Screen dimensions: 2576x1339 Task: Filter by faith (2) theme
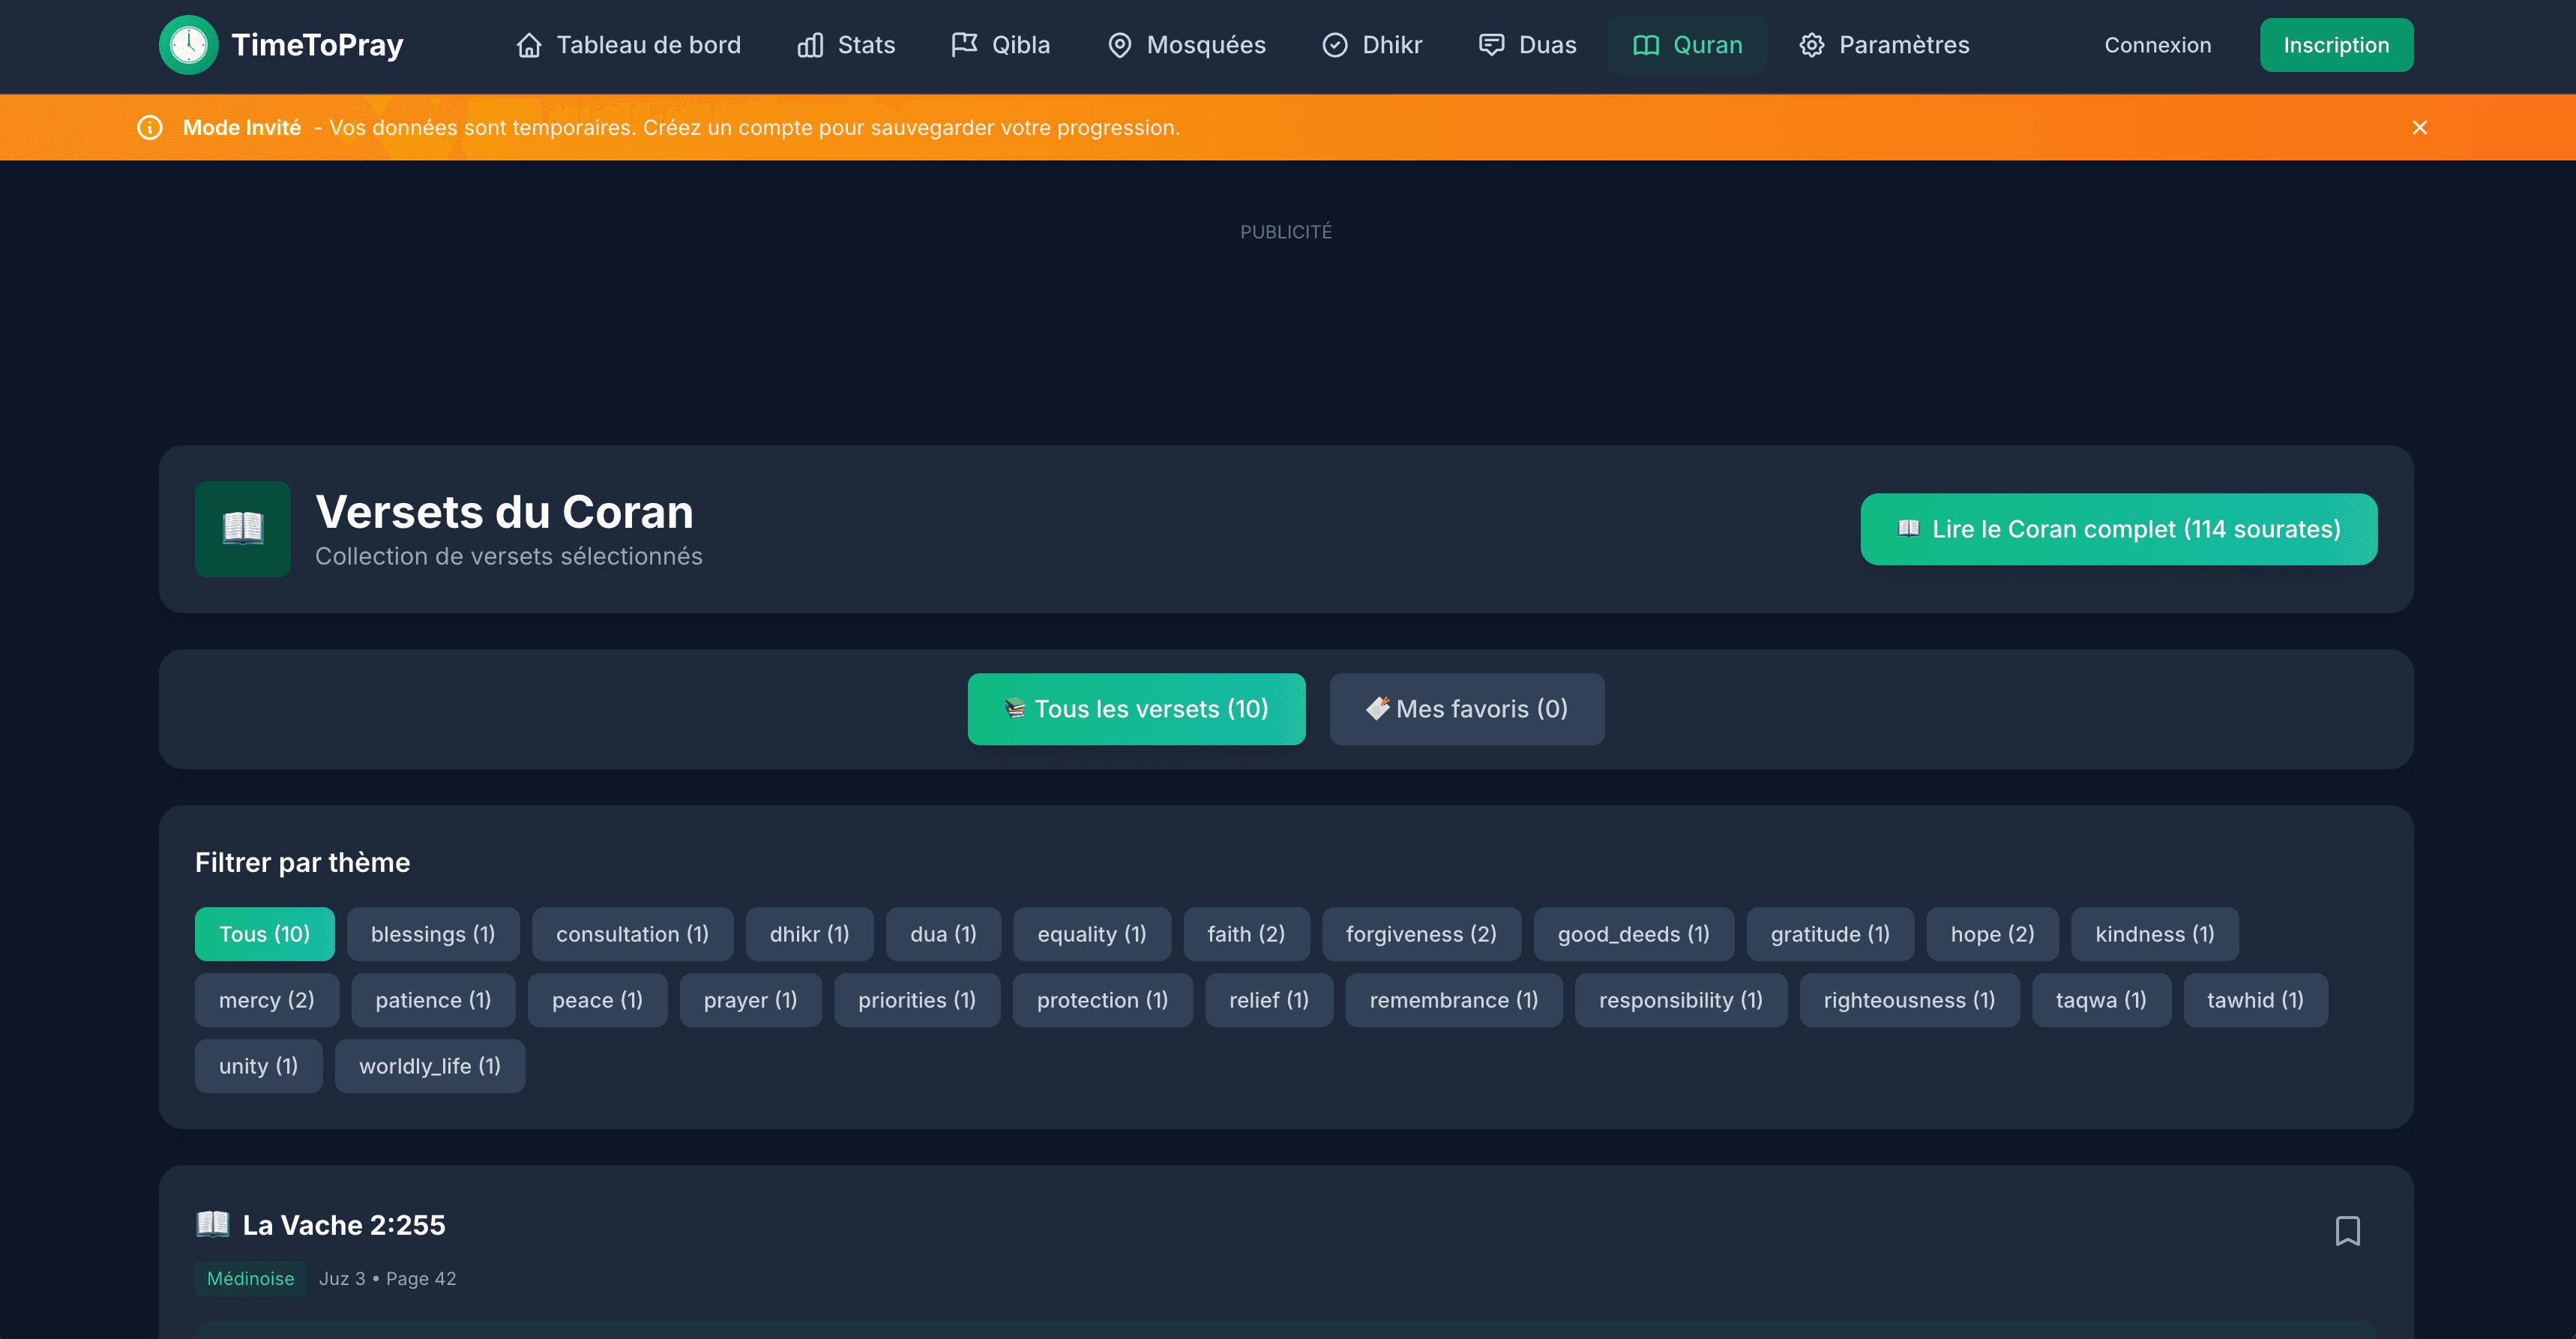[1246, 934]
